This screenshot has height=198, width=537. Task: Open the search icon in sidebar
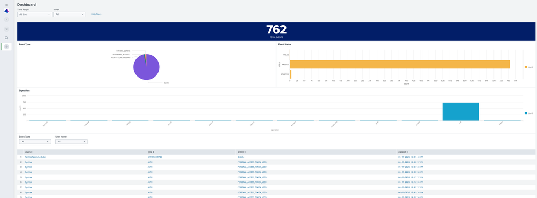tap(6, 38)
